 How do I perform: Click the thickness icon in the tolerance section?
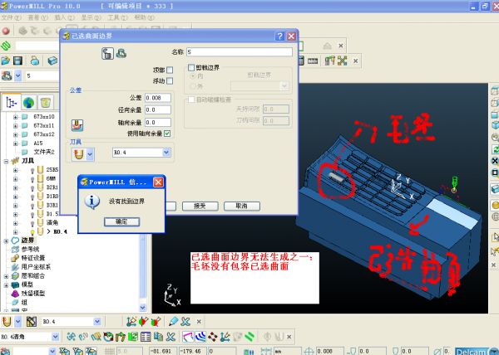(x=77, y=125)
